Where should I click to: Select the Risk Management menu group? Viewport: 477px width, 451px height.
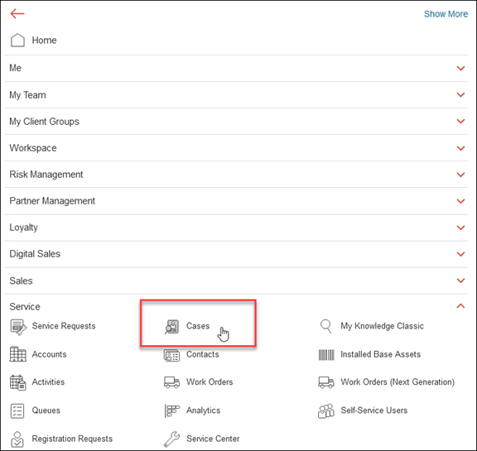[236, 175]
